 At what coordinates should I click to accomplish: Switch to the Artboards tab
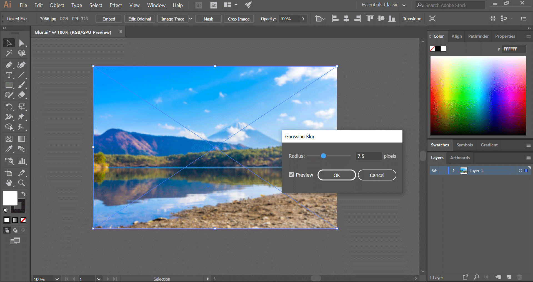click(460, 158)
